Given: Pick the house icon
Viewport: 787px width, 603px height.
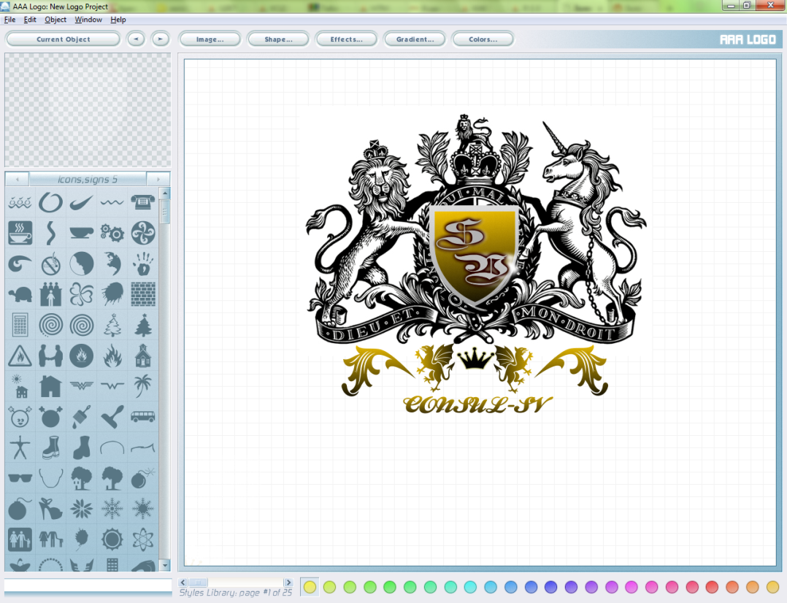Looking at the screenshot, I should click(50, 387).
